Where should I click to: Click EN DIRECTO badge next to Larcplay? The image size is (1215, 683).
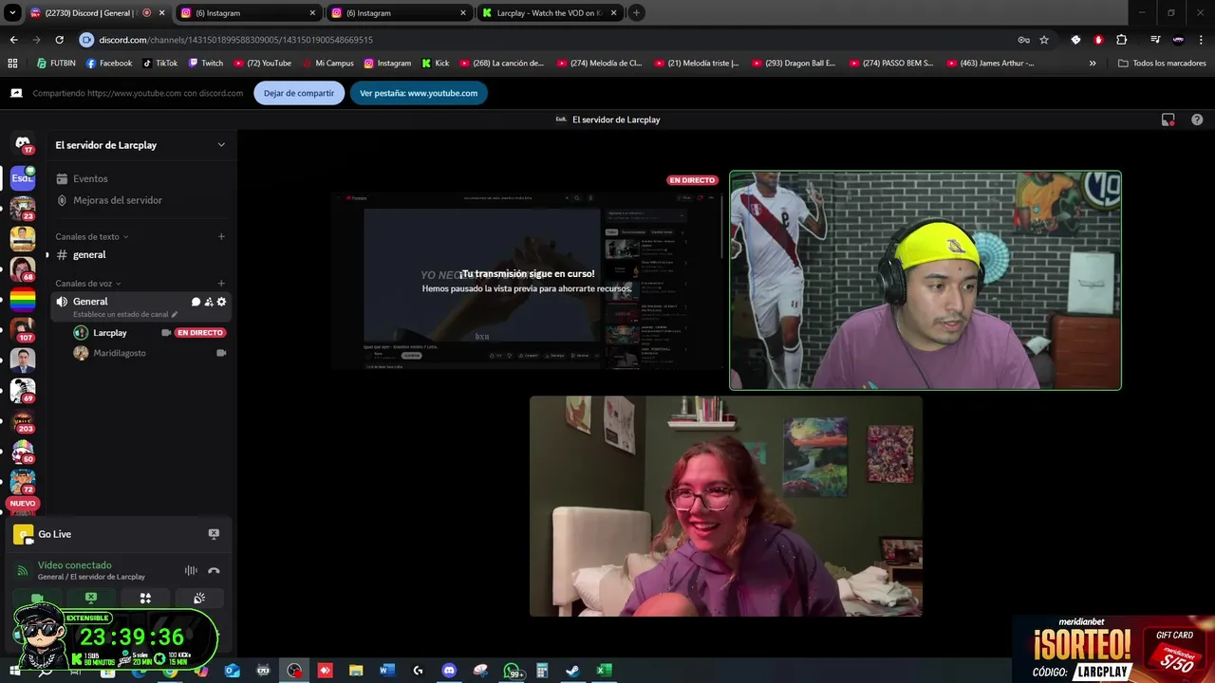tap(200, 333)
